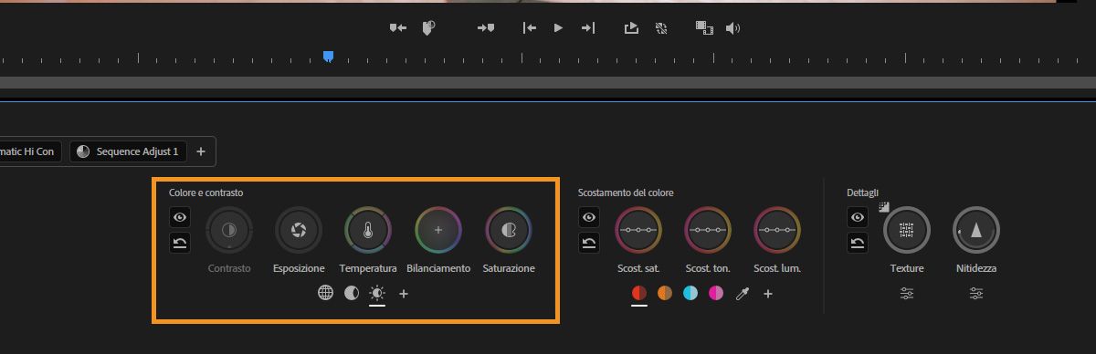
Task: Click the Bilanciamento label
Action: (438, 268)
